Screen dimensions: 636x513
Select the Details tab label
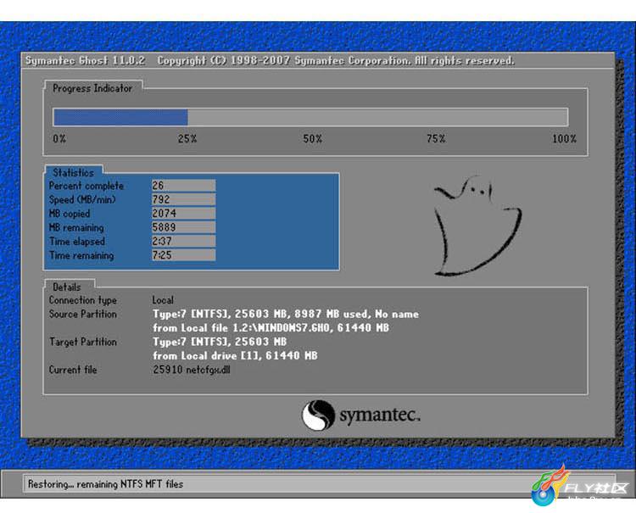[67, 287]
